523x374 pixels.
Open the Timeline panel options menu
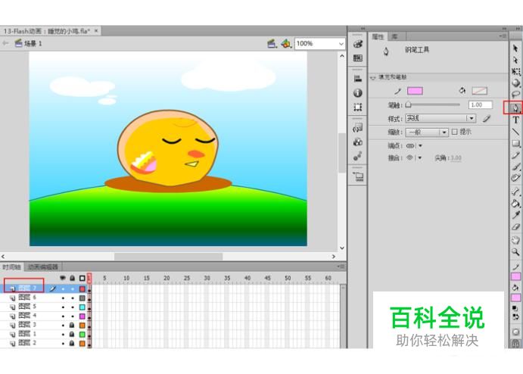(341, 266)
